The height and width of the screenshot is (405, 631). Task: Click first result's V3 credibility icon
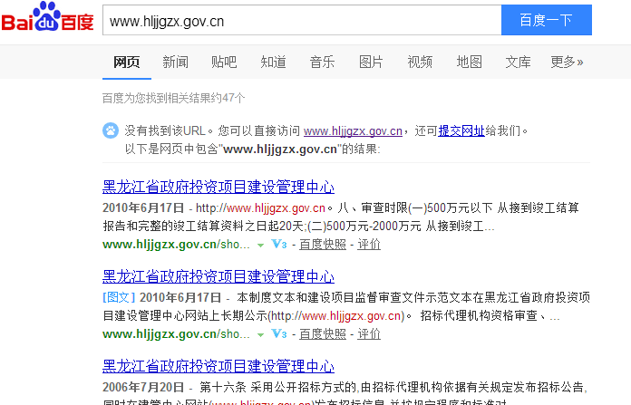279,244
